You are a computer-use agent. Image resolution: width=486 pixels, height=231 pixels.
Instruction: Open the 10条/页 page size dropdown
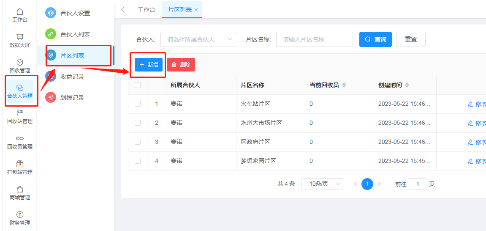(x=322, y=184)
